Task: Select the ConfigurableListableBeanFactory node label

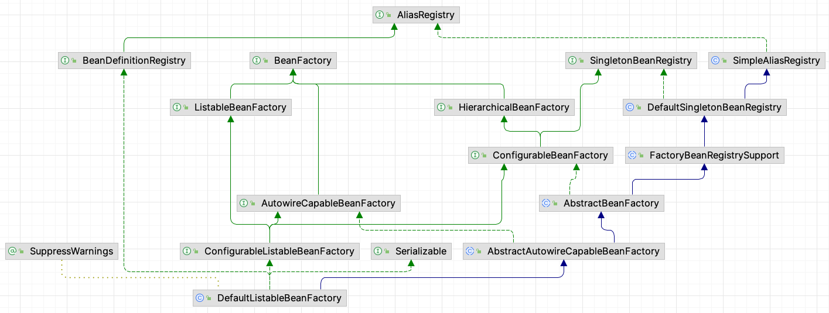Action: click(279, 252)
